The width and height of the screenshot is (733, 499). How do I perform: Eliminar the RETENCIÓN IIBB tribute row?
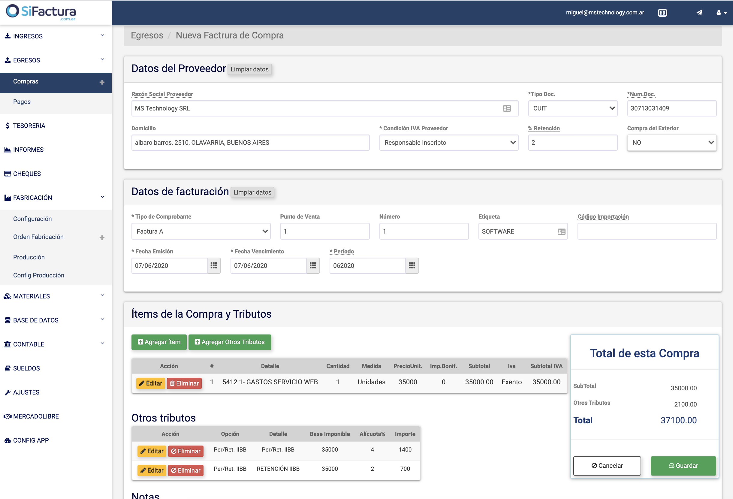coord(186,470)
